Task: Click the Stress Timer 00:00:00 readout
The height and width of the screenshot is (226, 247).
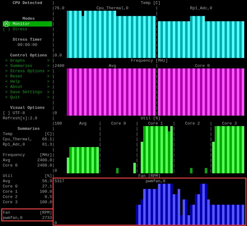Action: (27, 45)
